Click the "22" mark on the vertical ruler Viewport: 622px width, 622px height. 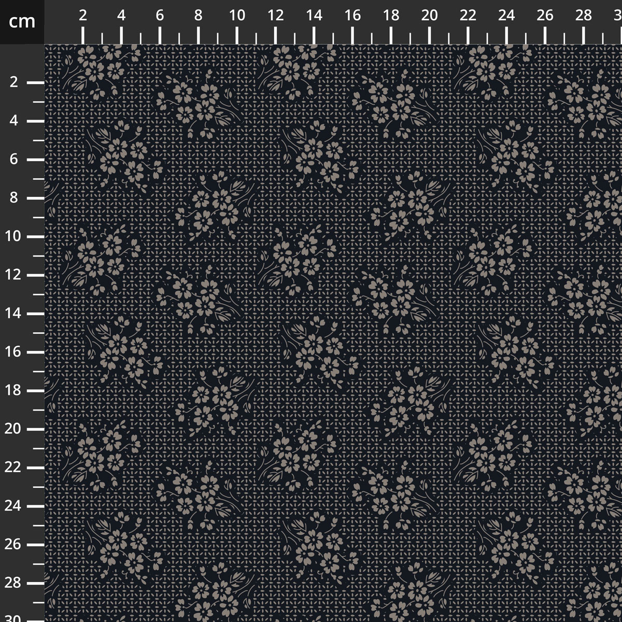13,468
